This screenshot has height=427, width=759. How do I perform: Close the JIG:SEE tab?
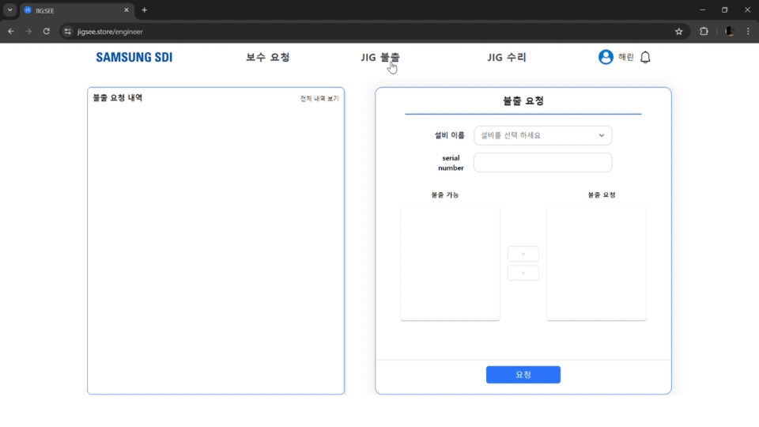pyautogui.click(x=126, y=9)
